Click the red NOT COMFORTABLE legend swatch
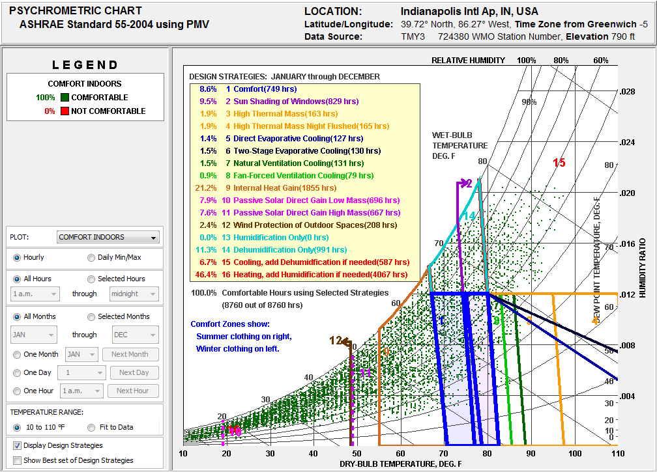 coord(65,111)
